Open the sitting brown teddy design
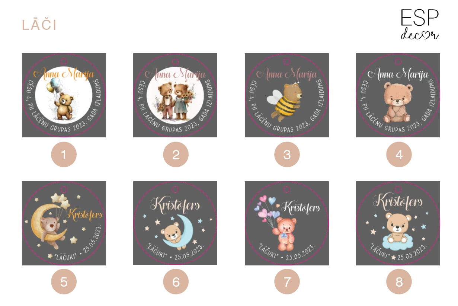The height and width of the screenshot is (306, 458). (x=398, y=95)
